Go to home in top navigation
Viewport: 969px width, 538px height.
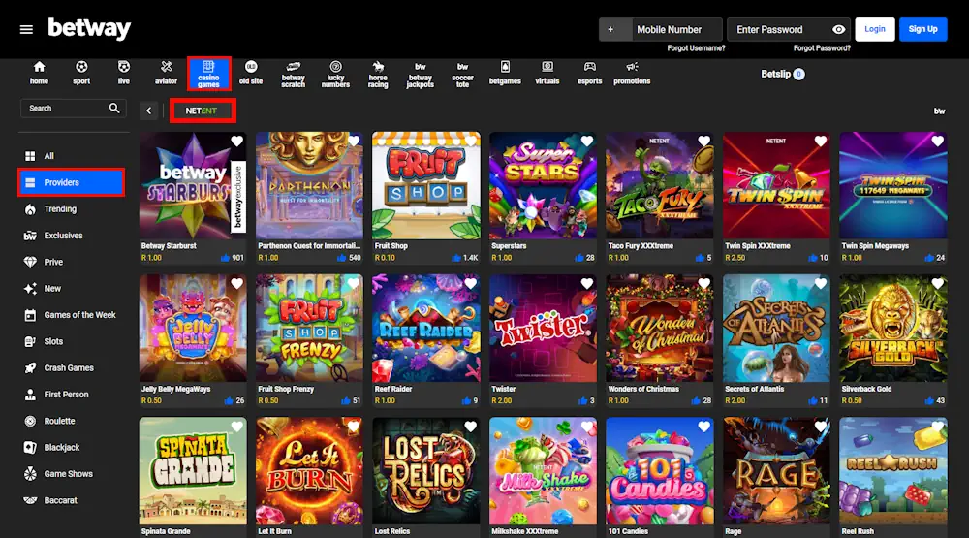click(39, 73)
